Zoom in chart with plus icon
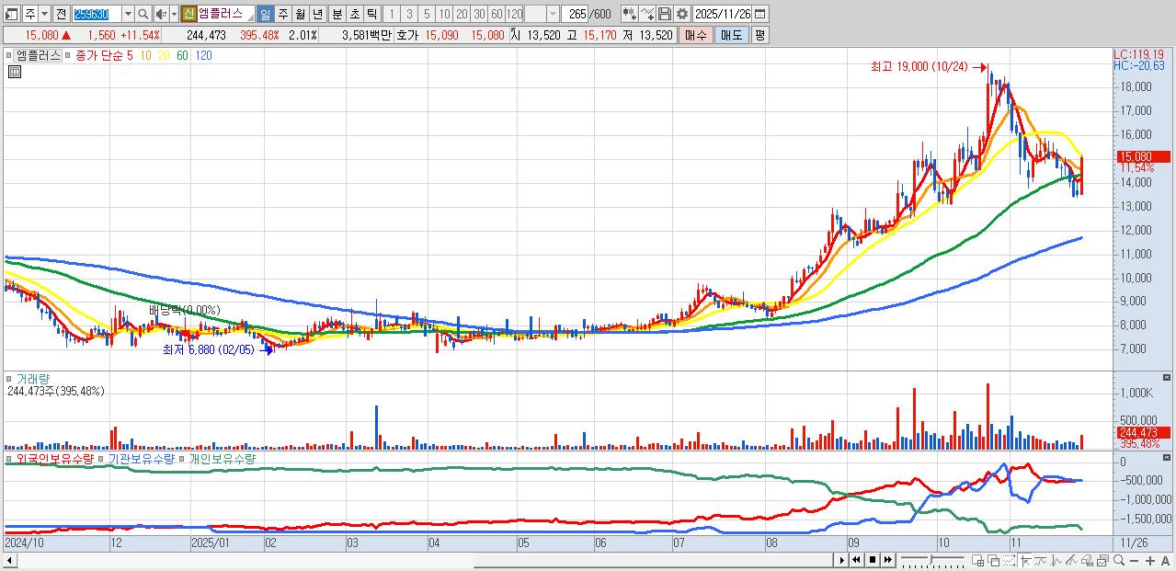 pos(1149,560)
